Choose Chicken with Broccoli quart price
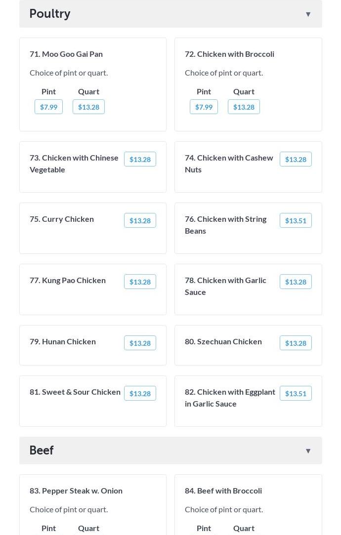This screenshot has height=535, width=341. coord(244,107)
